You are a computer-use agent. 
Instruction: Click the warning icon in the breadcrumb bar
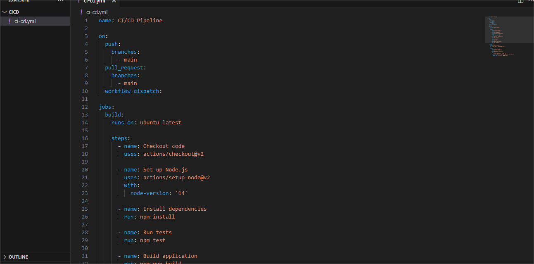click(x=81, y=12)
